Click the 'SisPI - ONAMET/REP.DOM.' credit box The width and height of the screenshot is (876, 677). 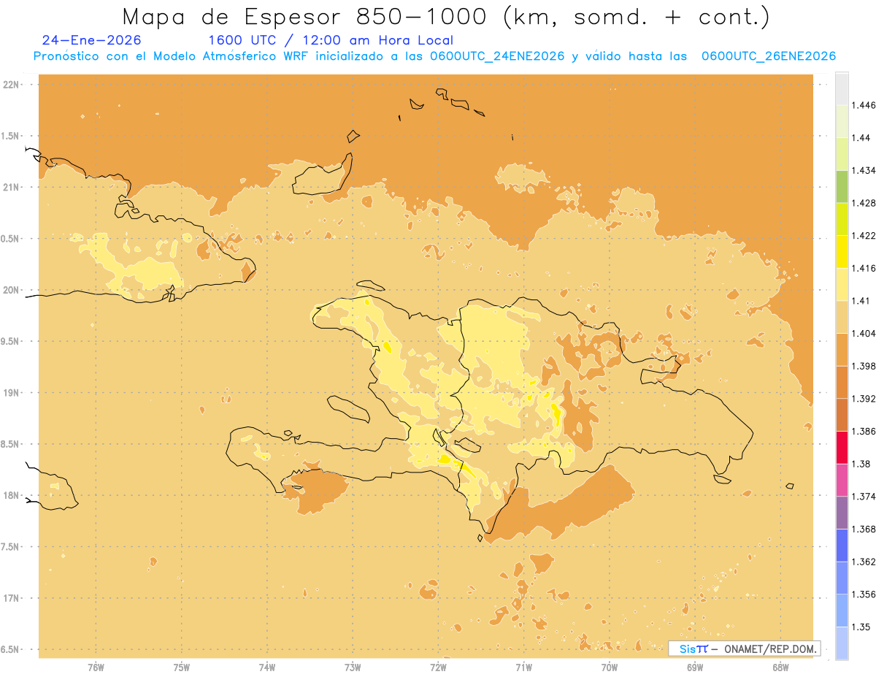tap(744, 649)
